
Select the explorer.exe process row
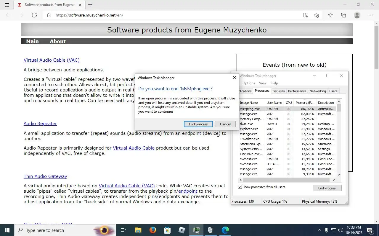pyautogui.click(x=287, y=129)
